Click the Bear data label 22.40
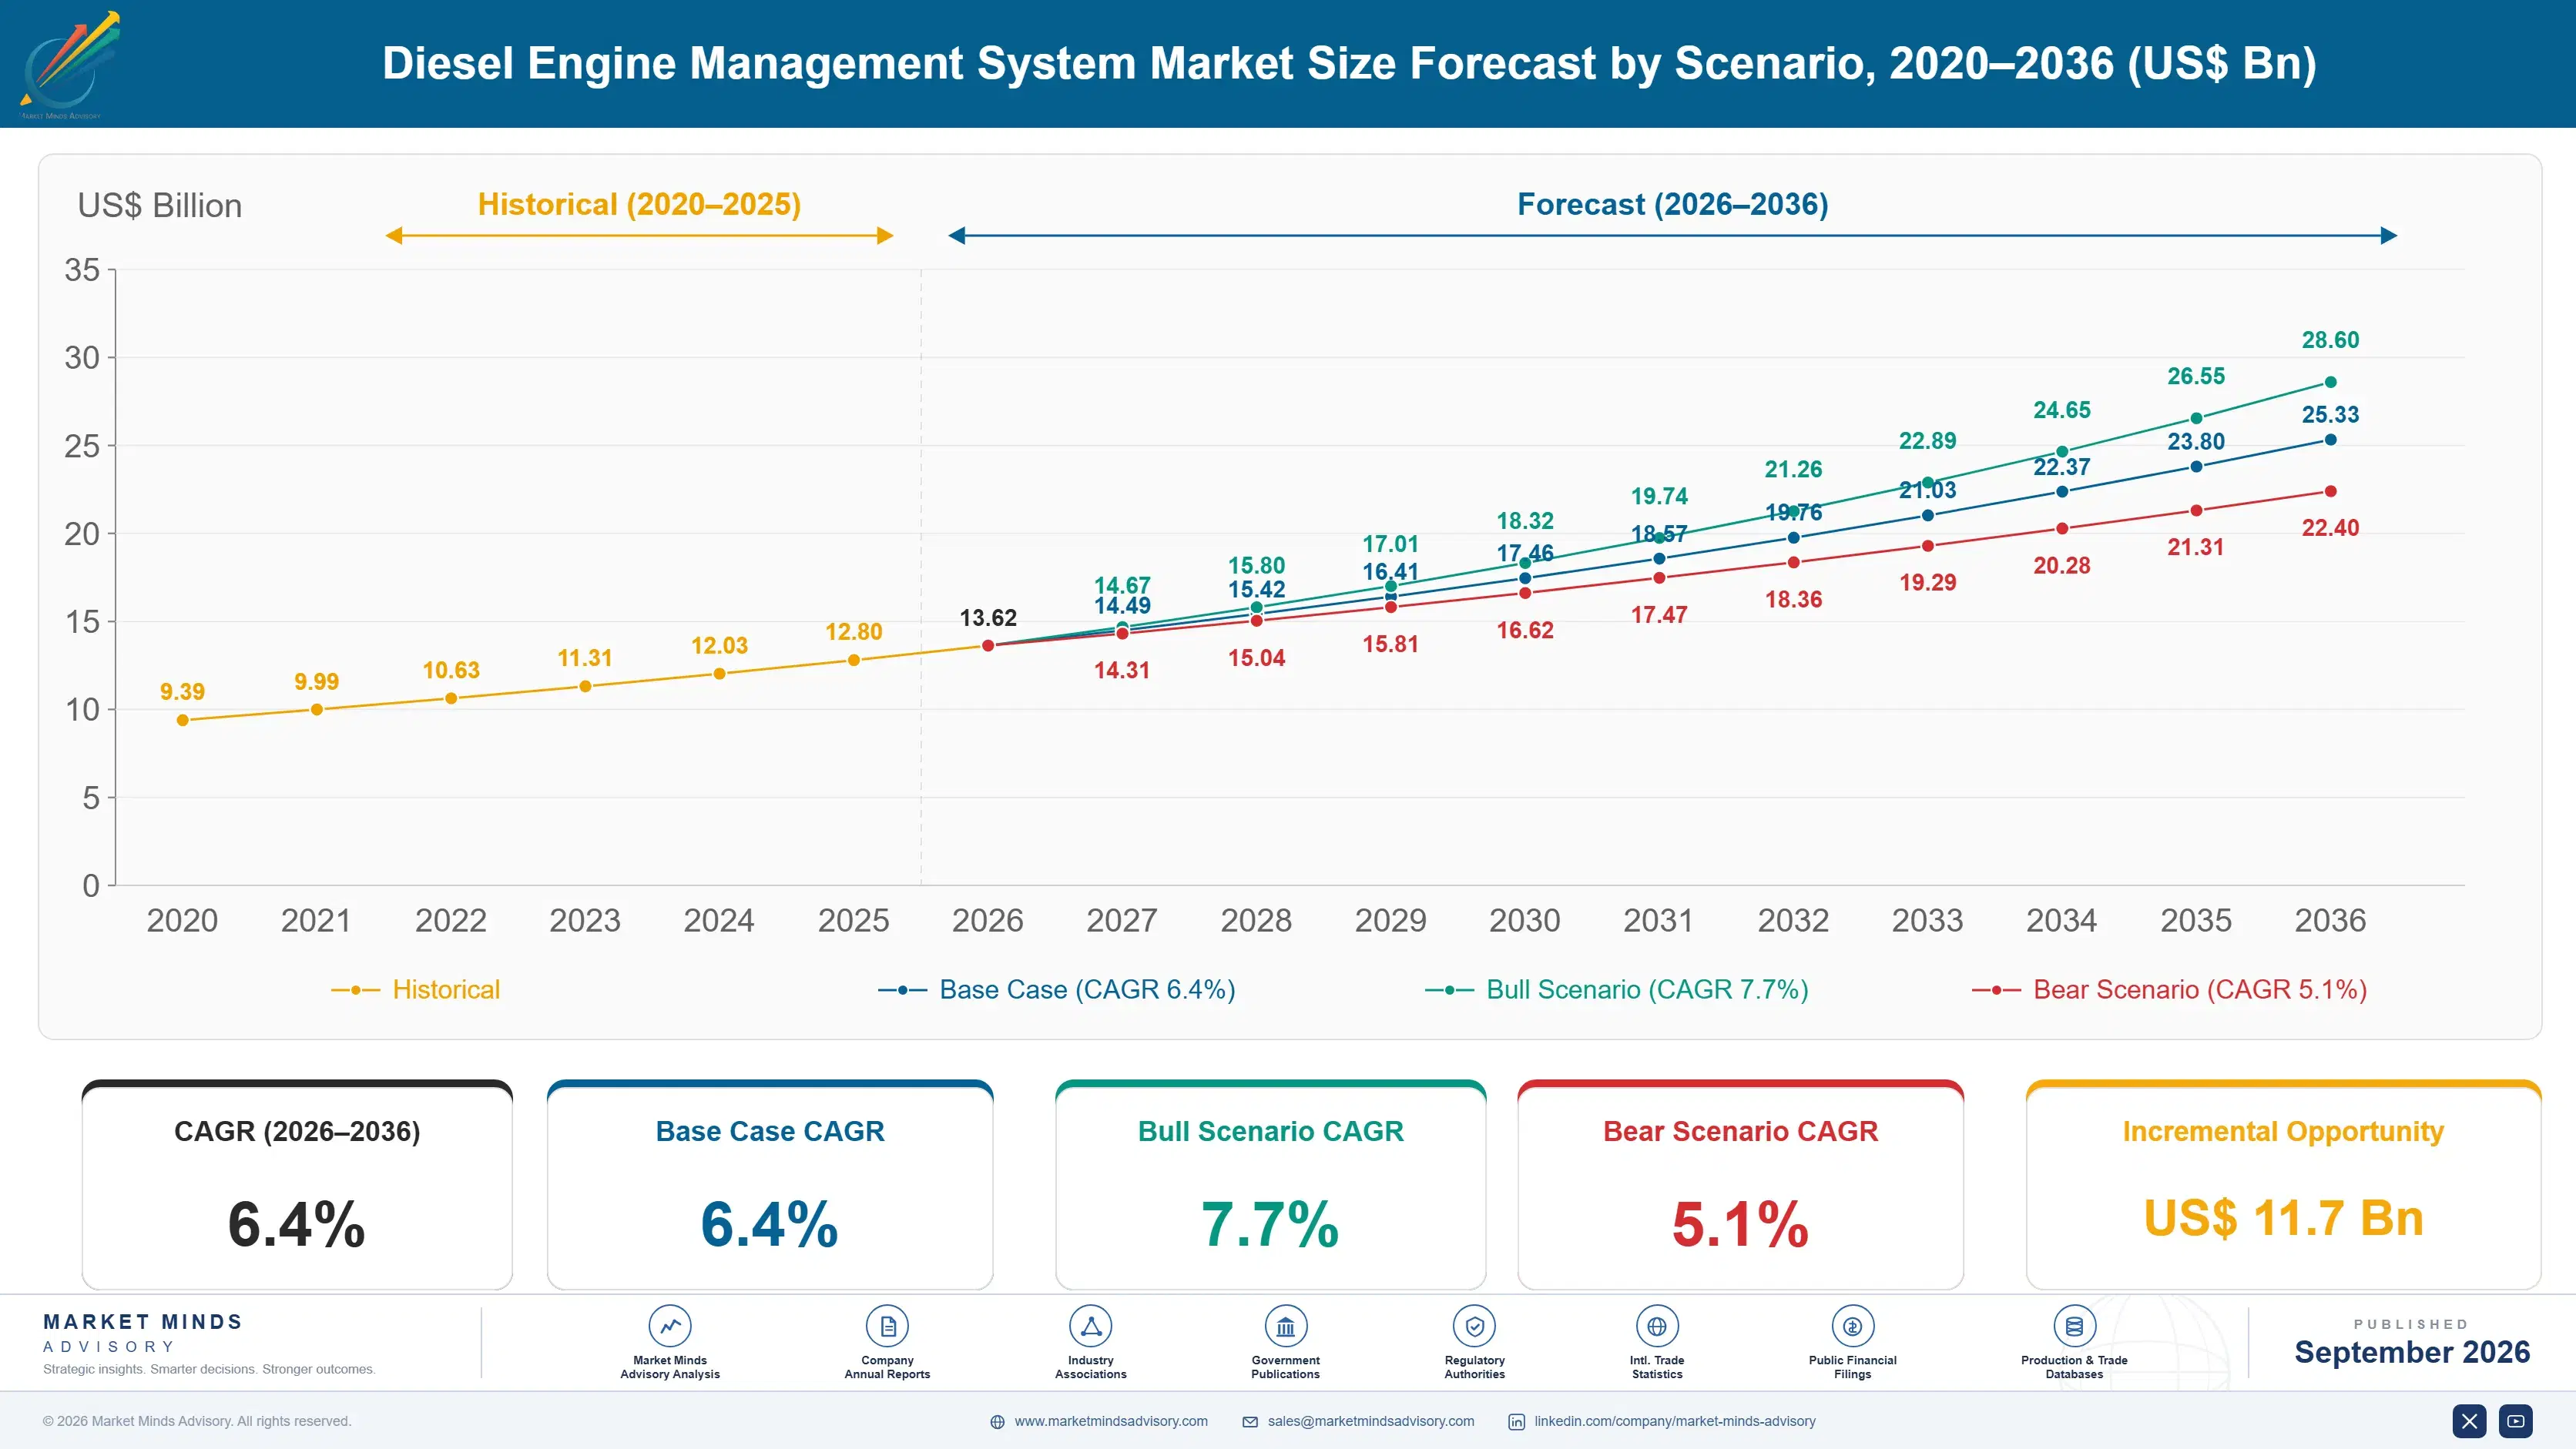The image size is (2576, 1449). 2330,527
